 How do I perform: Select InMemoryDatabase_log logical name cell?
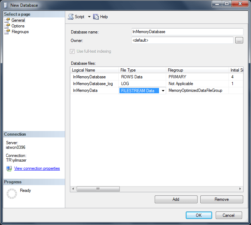coord(94,84)
